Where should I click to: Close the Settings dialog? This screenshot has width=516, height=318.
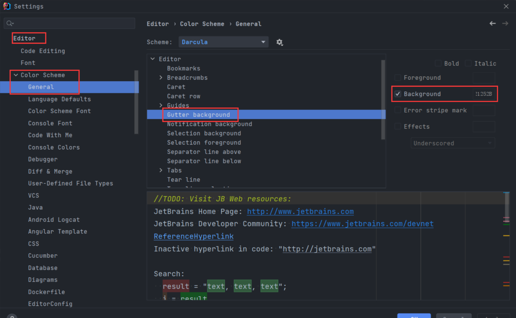[x=506, y=6]
